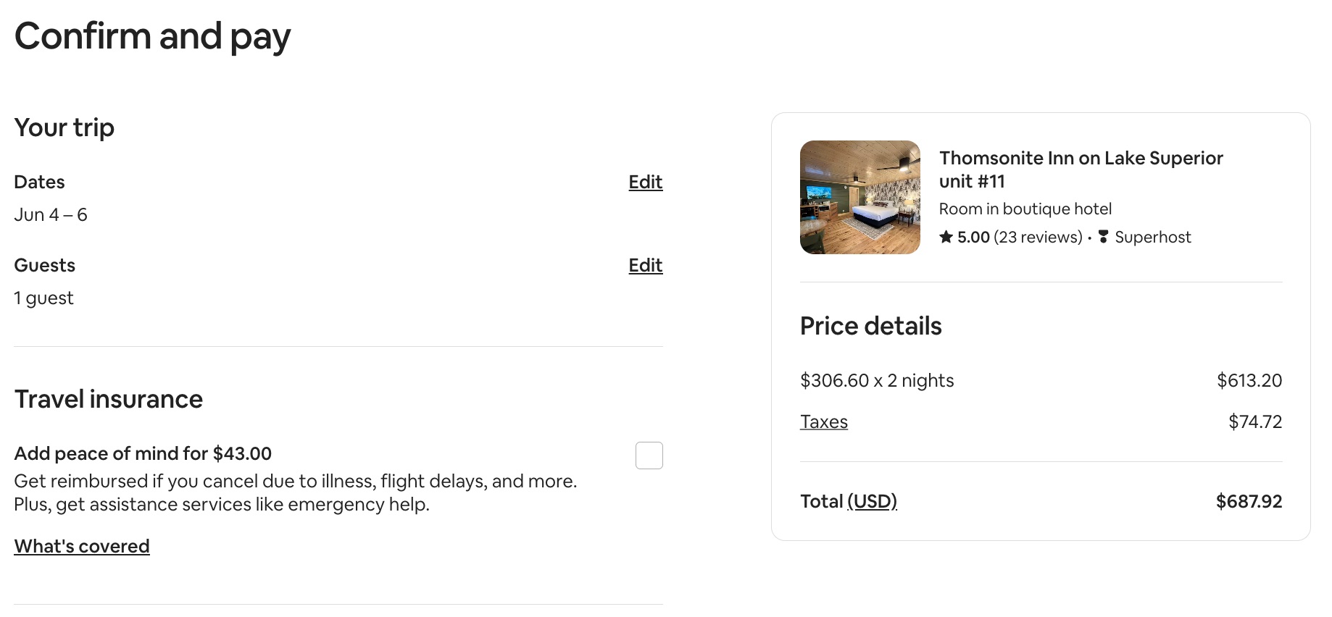Edit the number of guests
The height and width of the screenshot is (617, 1332).
tap(644, 266)
